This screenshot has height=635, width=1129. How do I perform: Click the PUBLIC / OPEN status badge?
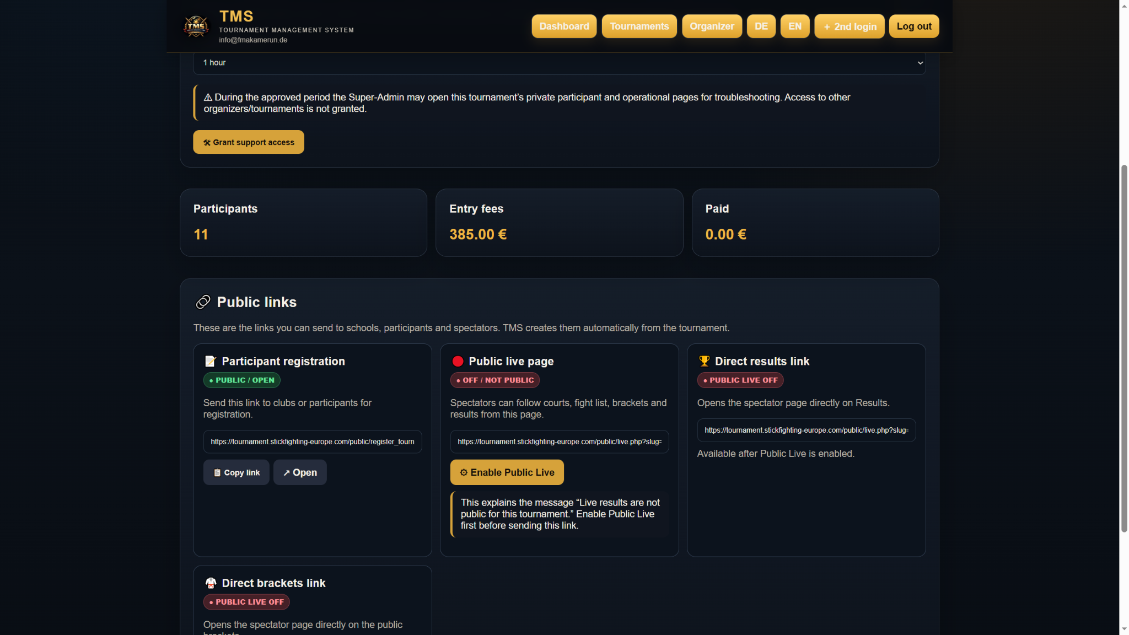(242, 380)
